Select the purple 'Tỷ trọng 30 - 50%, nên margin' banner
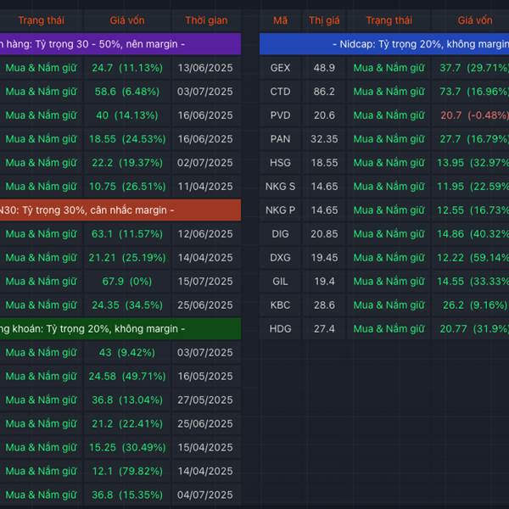 click(x=120, y=44)
